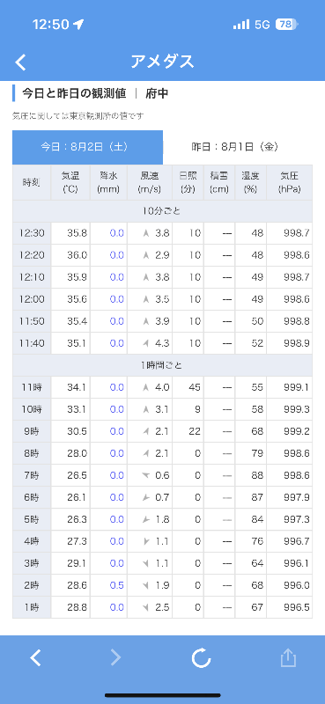Tap the 11時 hourly row label

tap(32, 387)
